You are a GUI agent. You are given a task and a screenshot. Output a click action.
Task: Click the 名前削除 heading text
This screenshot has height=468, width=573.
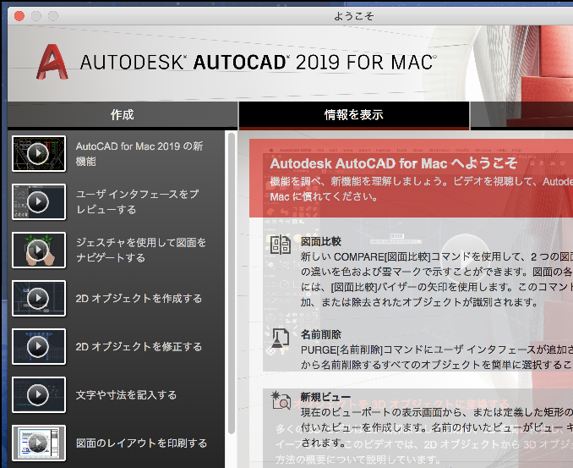coord(321,334)
